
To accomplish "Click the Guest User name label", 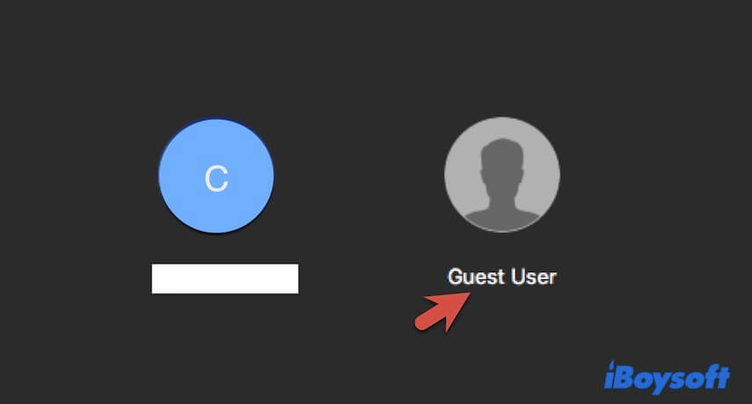I will 501,277.
